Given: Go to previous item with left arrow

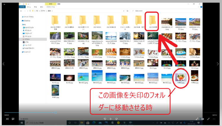Looking at the screenshot, I should pyautogui.click(x=3, y=64).
